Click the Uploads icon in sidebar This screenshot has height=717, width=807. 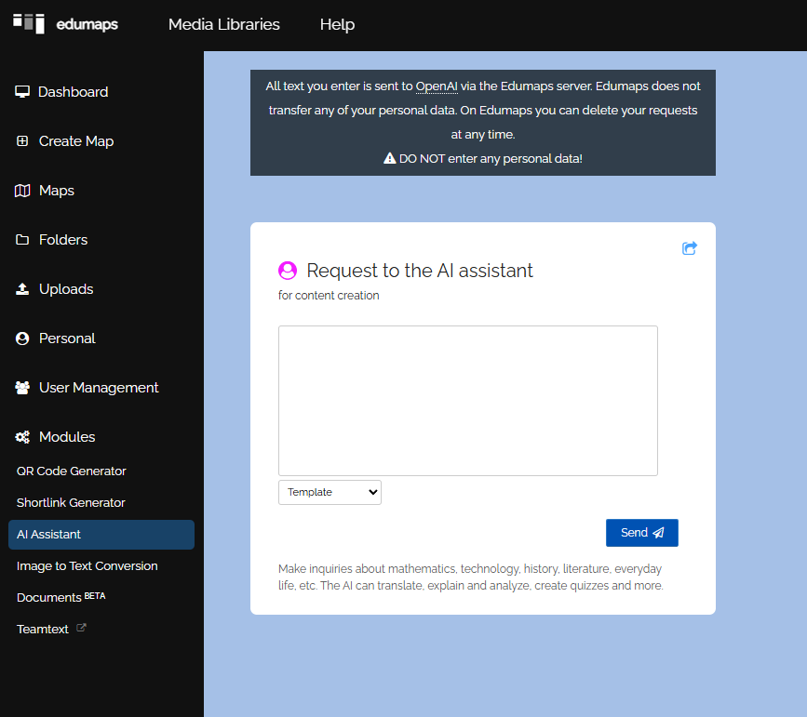click(x=23, y=289)
